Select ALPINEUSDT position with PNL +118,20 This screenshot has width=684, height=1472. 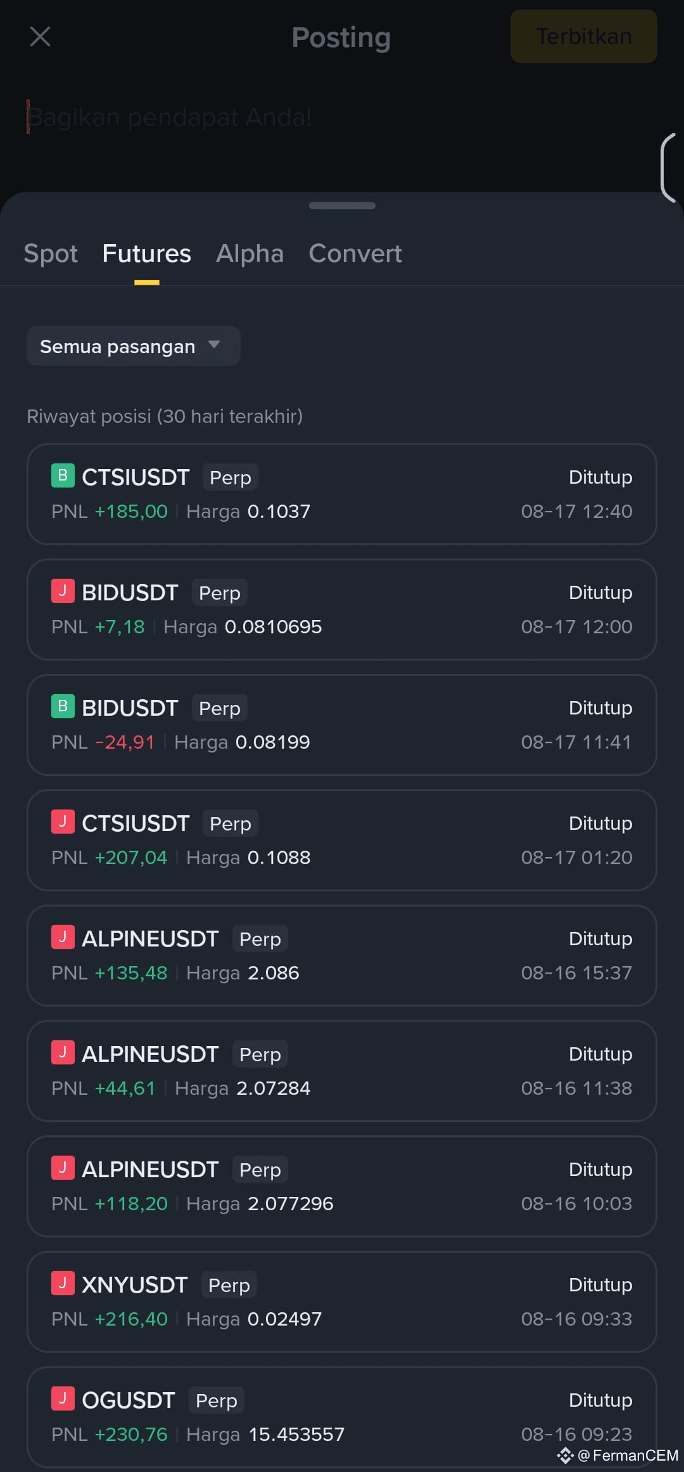click(342, 1186)
